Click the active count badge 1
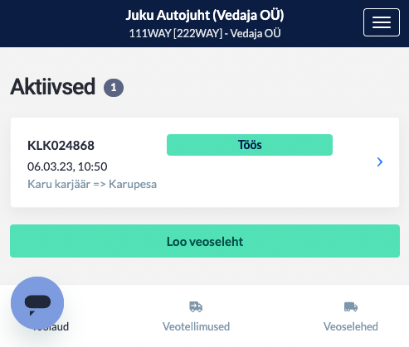This screenshot has height=347, width=409. (x=114, y=88)
